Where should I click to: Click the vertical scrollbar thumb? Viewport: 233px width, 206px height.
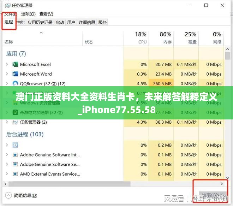pyautogui.click(x=227, y=55)
